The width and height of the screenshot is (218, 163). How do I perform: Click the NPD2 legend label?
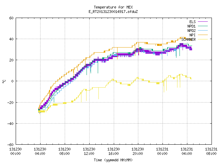[191, 31]
